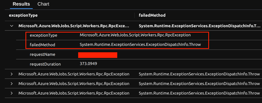This screenshot has width=262, height=103.
Task: Select truncated 'Microsoft.Azure.WebJobs.Script.Workers.Rpc.RpcExce...' cell
Action: point(74,26)
